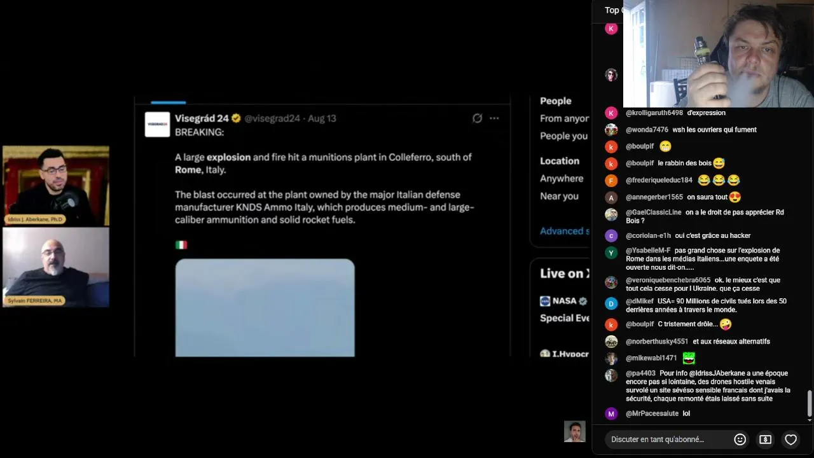Click the "on saura tout" chat message

pos(714,197)
